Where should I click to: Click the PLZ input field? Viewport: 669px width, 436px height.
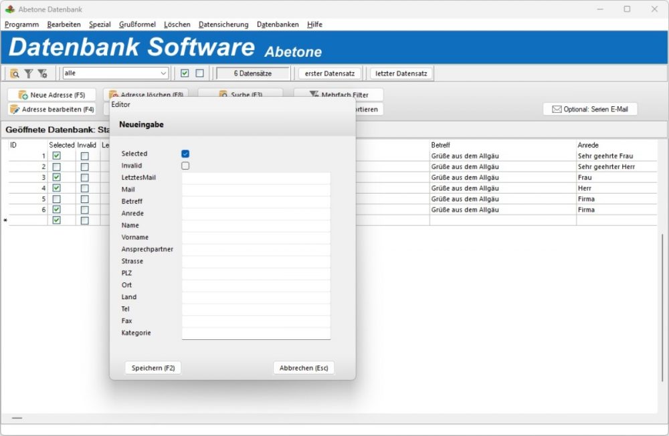(256, 273)
